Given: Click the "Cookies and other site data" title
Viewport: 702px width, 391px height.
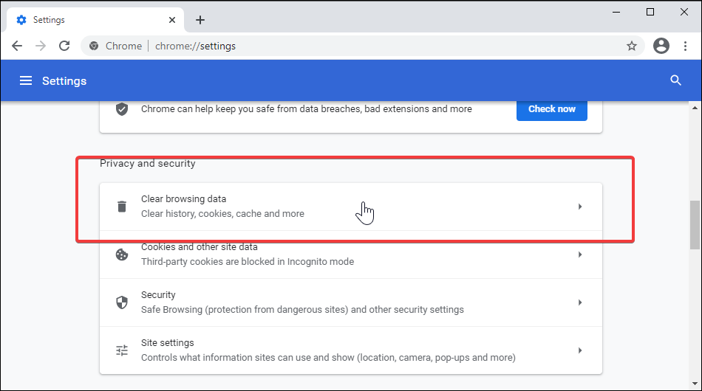Looking at the screenshot, I should click(200, 246).
